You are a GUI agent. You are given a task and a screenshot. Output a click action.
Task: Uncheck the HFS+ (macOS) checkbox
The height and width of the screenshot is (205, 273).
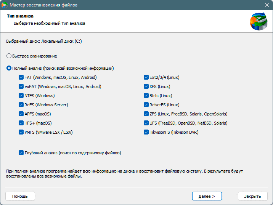pyautogui.click(x=21, y=123)
